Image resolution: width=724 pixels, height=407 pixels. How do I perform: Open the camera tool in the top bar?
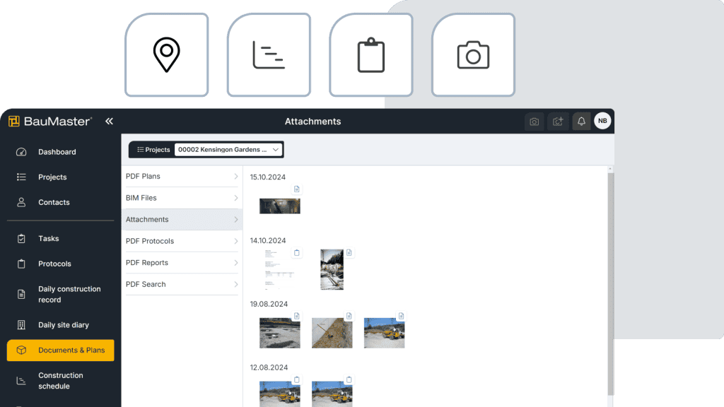coord(534,121)
